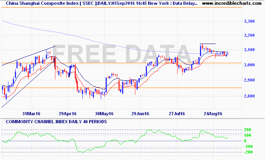Image resolution: width=265 pixels, height=160 pixels.
Task: Select the 24Aug16 date label
Action: 213,114
